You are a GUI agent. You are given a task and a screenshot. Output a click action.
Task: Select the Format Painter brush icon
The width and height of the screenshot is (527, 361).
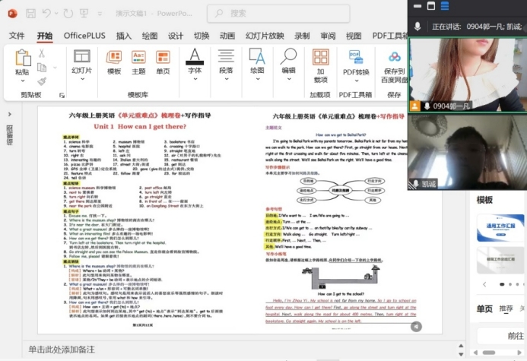(42, 81)
